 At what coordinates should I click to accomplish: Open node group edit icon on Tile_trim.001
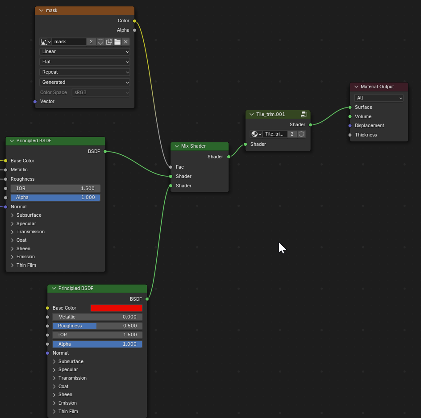point(304,115)
